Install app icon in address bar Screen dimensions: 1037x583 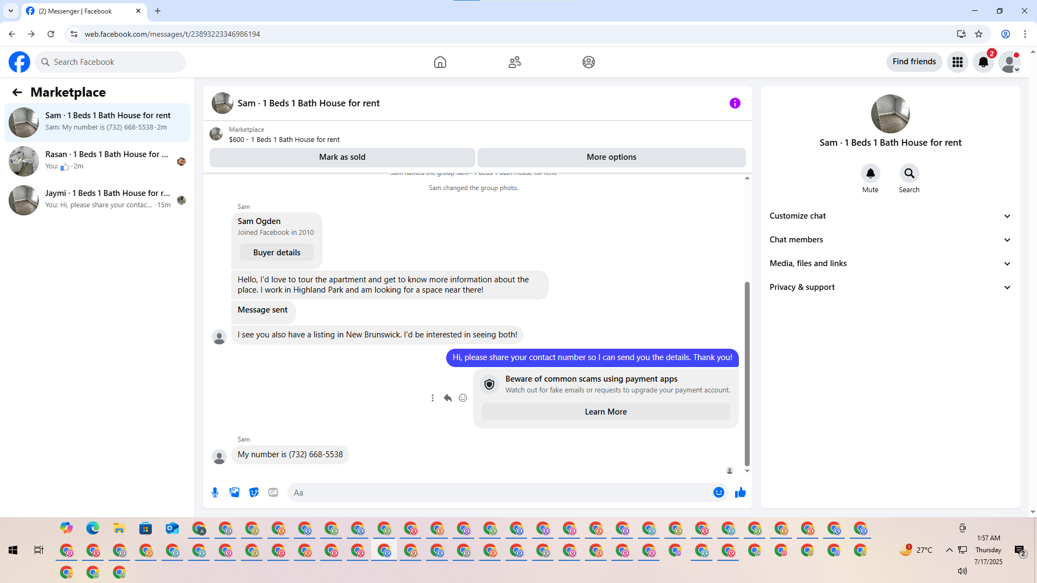tap(961, 34)
